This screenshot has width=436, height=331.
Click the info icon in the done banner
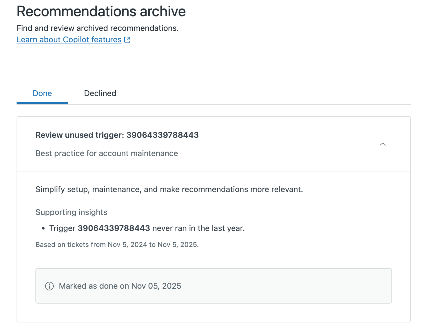click(x=49, y=286)
